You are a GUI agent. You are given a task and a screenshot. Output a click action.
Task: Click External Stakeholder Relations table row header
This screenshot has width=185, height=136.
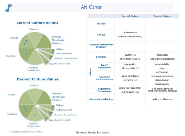click(101, 46)
